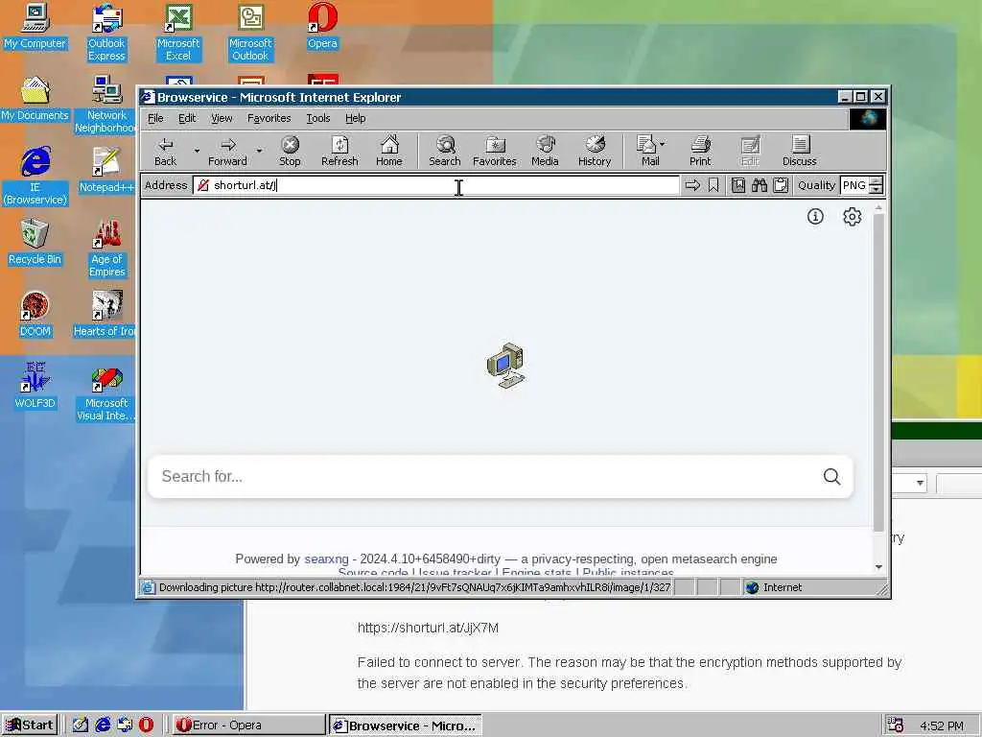Open the DOOM desktop icon

tap(35, 315)
